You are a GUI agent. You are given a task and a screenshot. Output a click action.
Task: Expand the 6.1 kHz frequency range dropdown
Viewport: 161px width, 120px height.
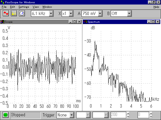click(51, 13)
